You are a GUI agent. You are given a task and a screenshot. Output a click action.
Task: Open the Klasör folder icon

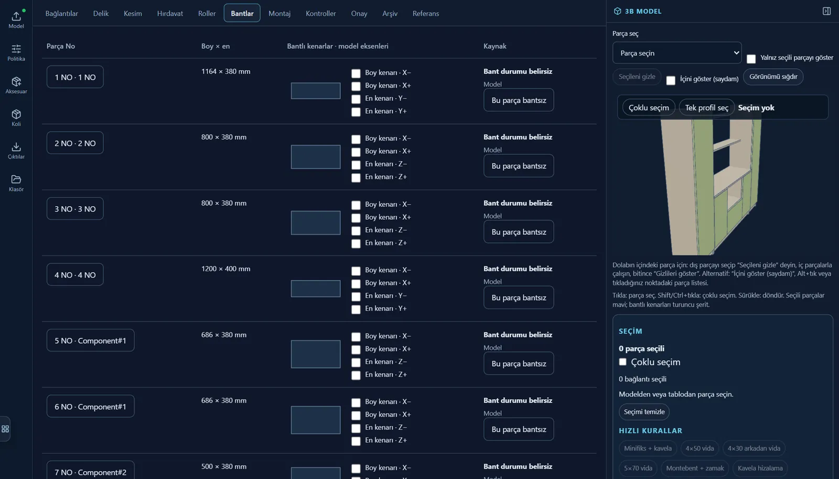click(16, 183)
